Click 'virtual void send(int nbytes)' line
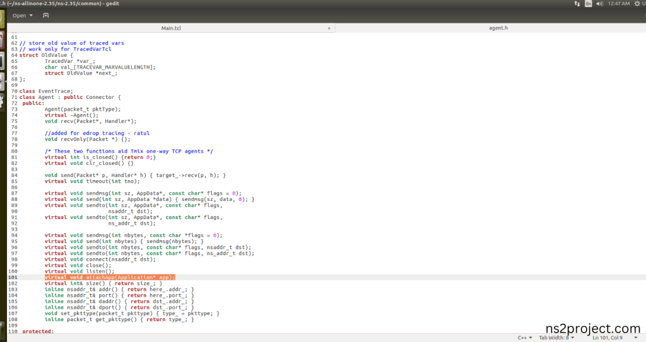This screenshot has width=646, height=342. [x=124, y=242]
